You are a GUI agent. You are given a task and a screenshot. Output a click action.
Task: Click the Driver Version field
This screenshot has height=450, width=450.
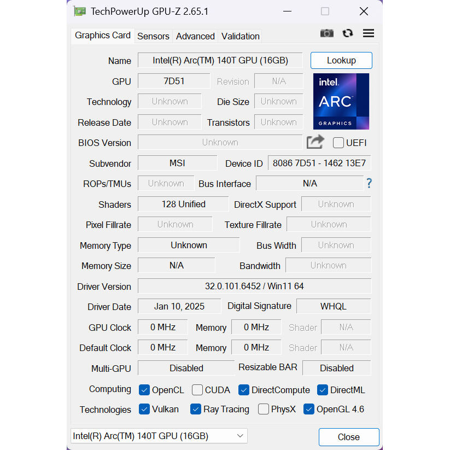(254, 286)
